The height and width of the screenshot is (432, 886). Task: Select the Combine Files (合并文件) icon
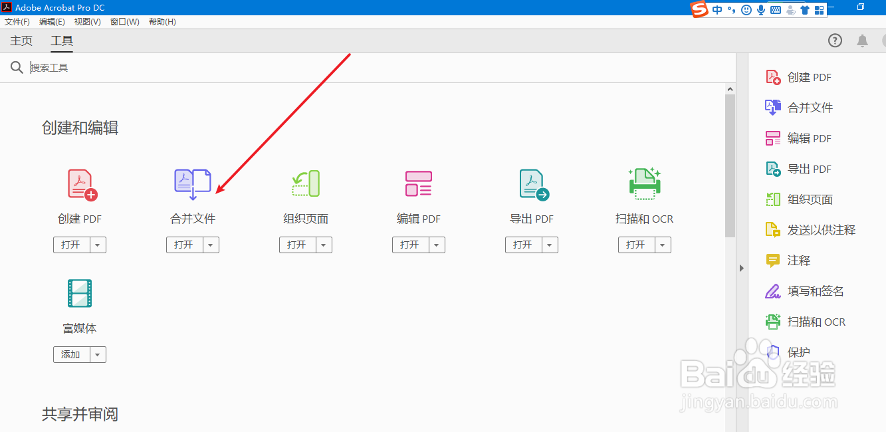tap(193, 184)
